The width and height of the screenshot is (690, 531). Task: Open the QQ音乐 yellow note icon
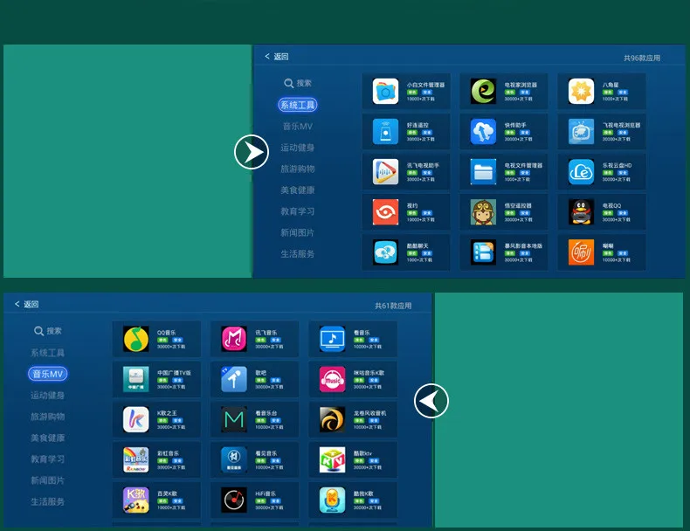(x=136, y=339)
